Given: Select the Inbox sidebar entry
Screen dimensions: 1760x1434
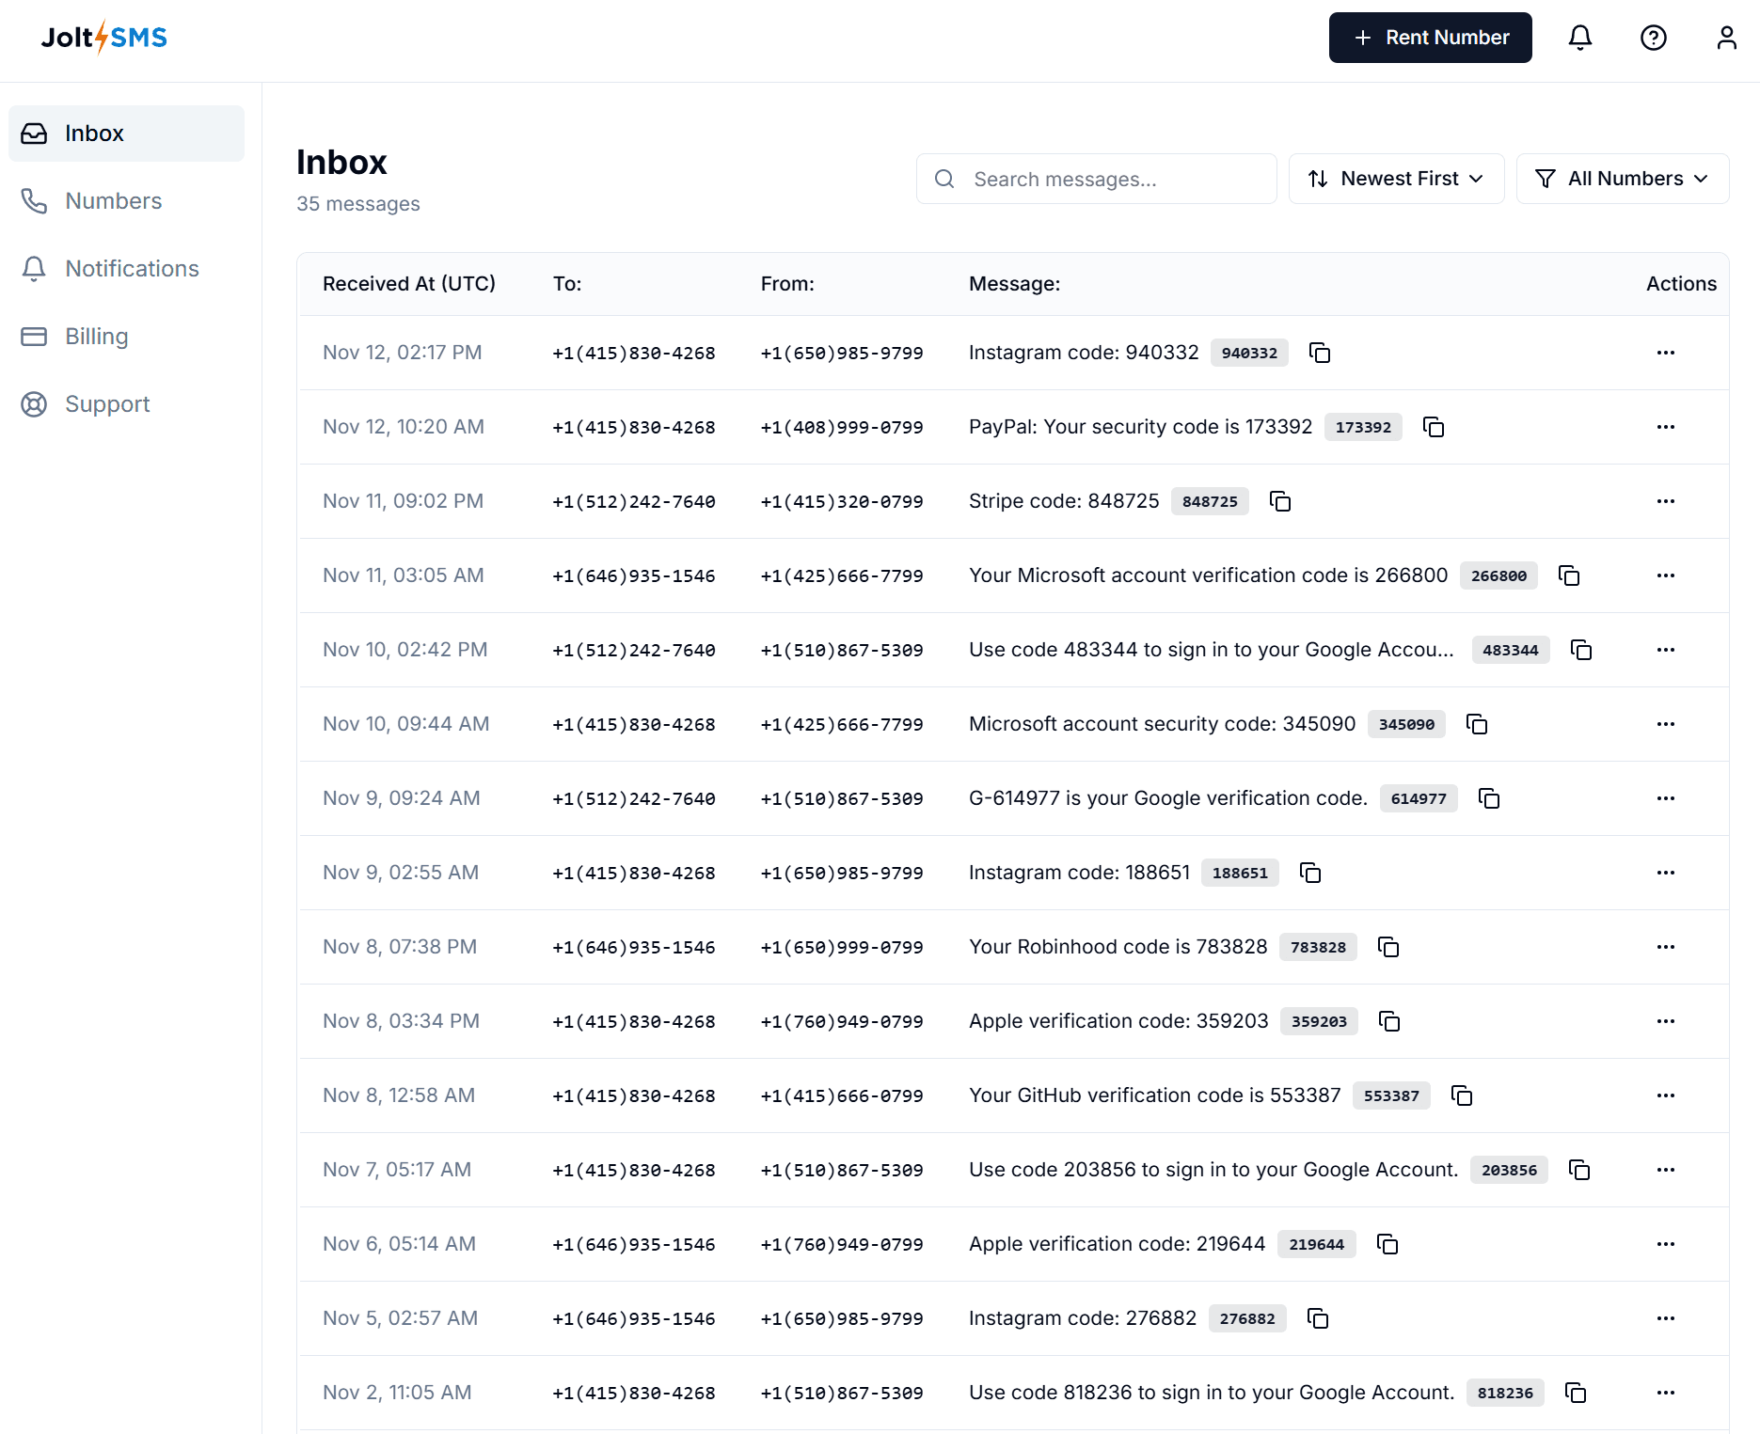Looking at the screenshot, I should point(94,133).
